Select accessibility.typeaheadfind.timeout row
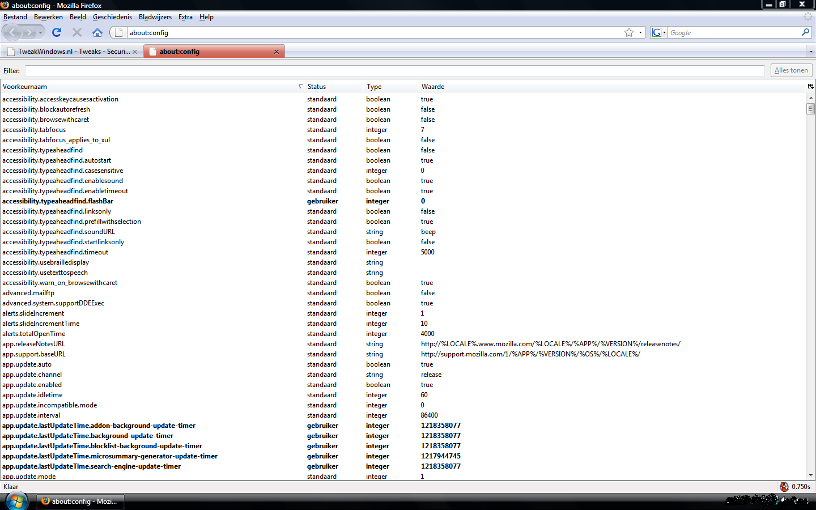Viewport: 816px width, 510px height. (x=403, y=252)
